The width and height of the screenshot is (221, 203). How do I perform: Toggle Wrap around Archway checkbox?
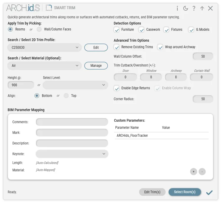[160, 47]
